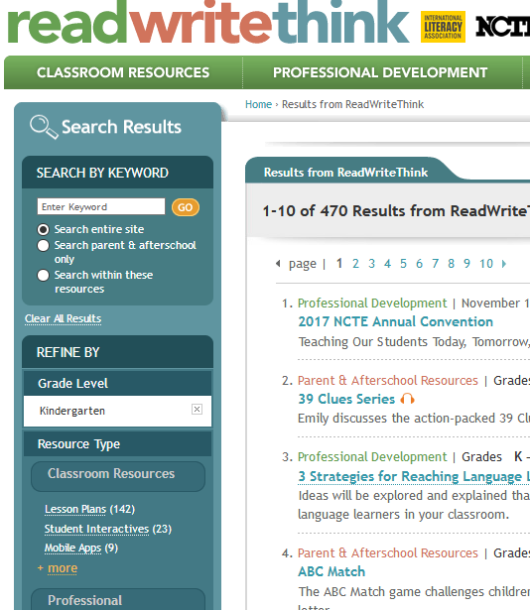This screenshot has width=530, height=610.
Task: Go to results page 8
Action: point(451,264)
